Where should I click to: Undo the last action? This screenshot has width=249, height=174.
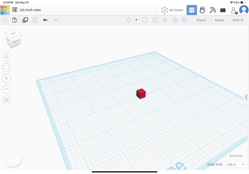tap(45, 20)
